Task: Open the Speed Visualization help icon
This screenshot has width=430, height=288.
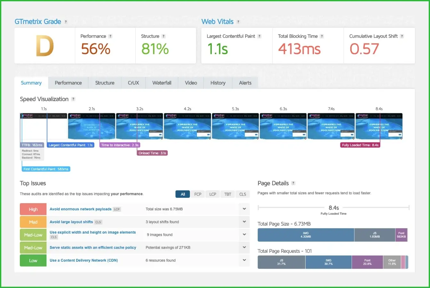Action: [x=74, y=99]
